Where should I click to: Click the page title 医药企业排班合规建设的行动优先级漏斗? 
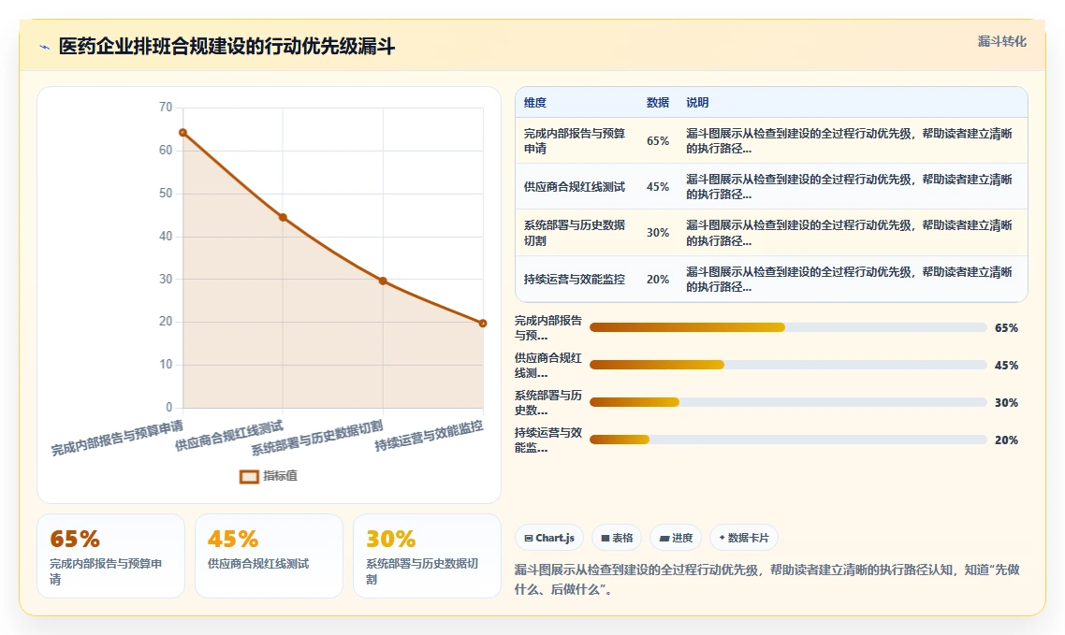pos(226,47)
